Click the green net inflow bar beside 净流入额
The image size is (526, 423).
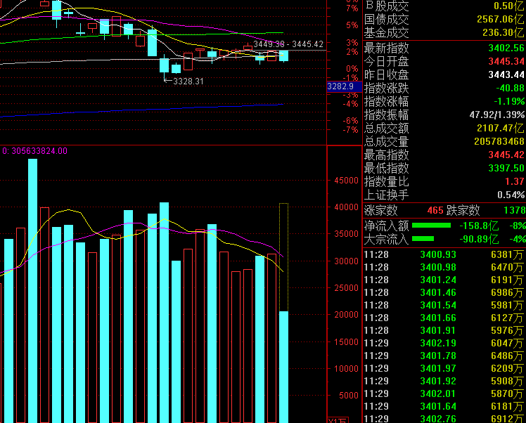pyautogui.click(x=431, y=226)
